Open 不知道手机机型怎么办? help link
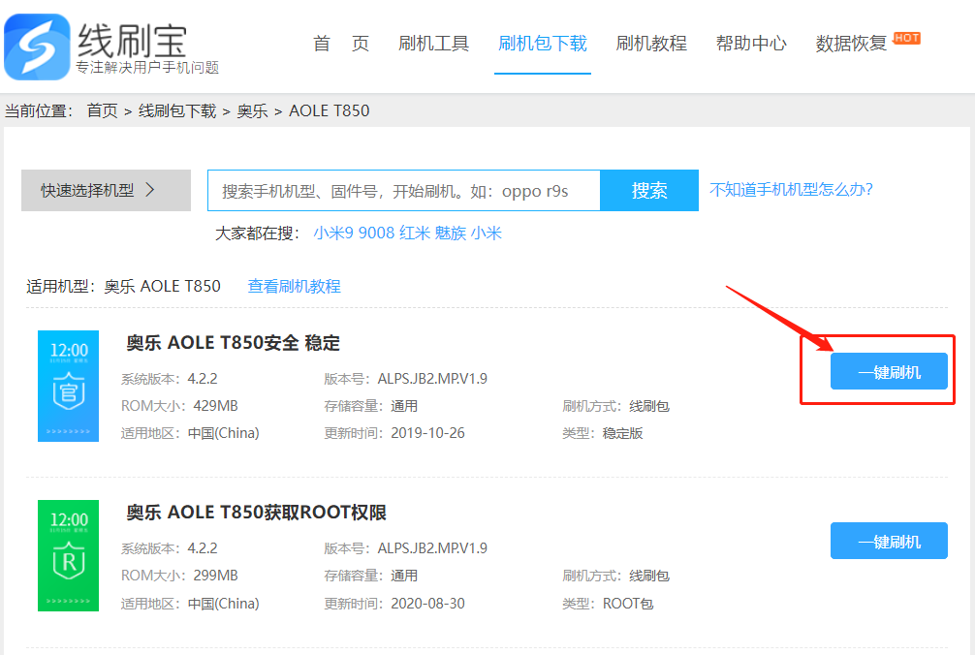The image size is (975, 655). [x=791, y=190]
